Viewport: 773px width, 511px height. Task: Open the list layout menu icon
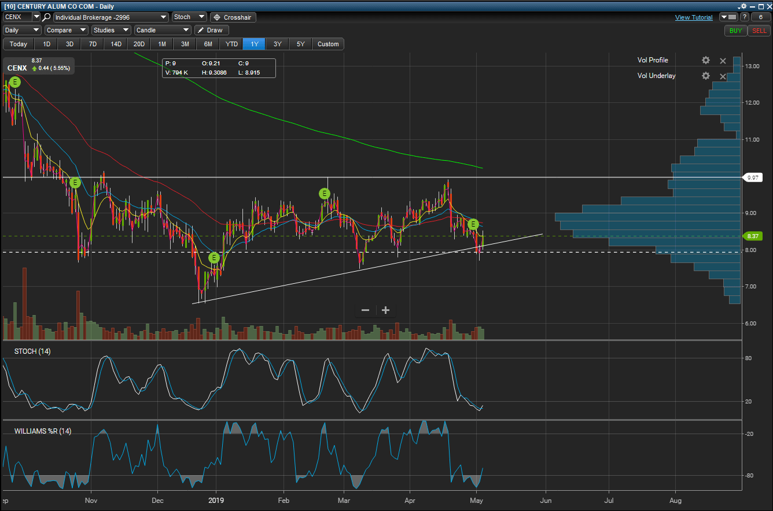pyautogui.click(x=728, y=17)
